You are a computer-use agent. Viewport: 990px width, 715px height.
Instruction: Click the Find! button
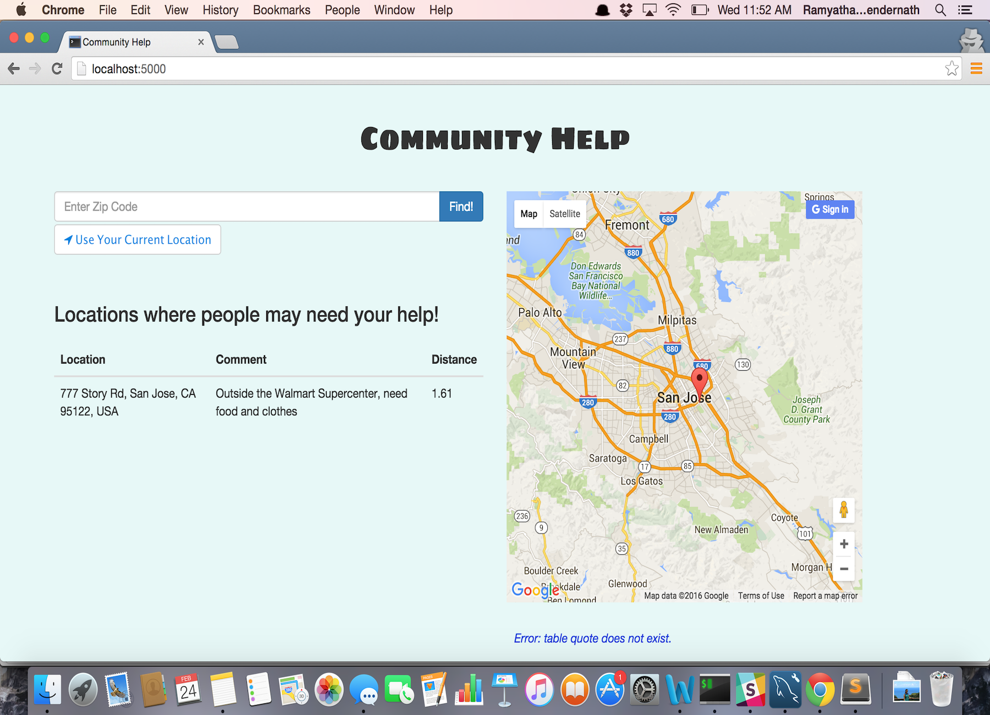click(x=461, y=206)
